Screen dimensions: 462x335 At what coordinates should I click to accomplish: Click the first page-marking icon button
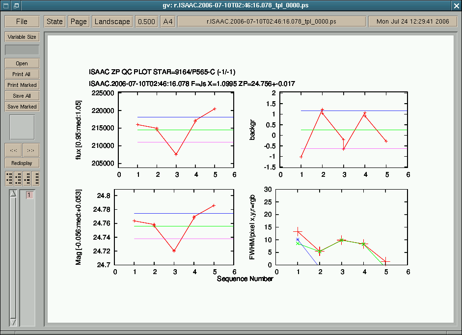(x=9, y=178)
